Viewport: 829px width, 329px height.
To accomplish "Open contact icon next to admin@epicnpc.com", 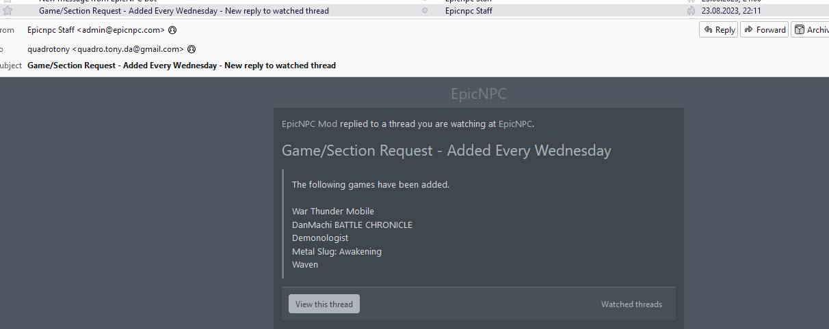I will pos(172,30).
